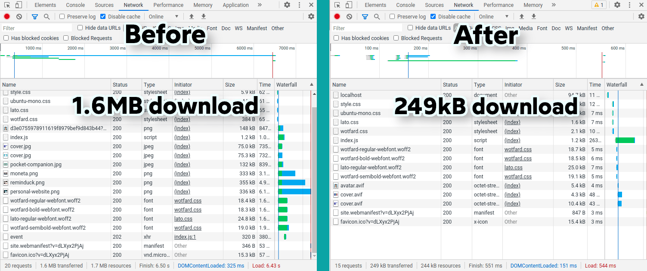Stop recording the network log
The image size is (647, 271).
click(x=6, y=16)
